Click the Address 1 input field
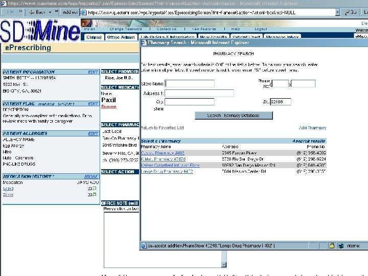The image size is (368, 276). (x=199, y=93)
